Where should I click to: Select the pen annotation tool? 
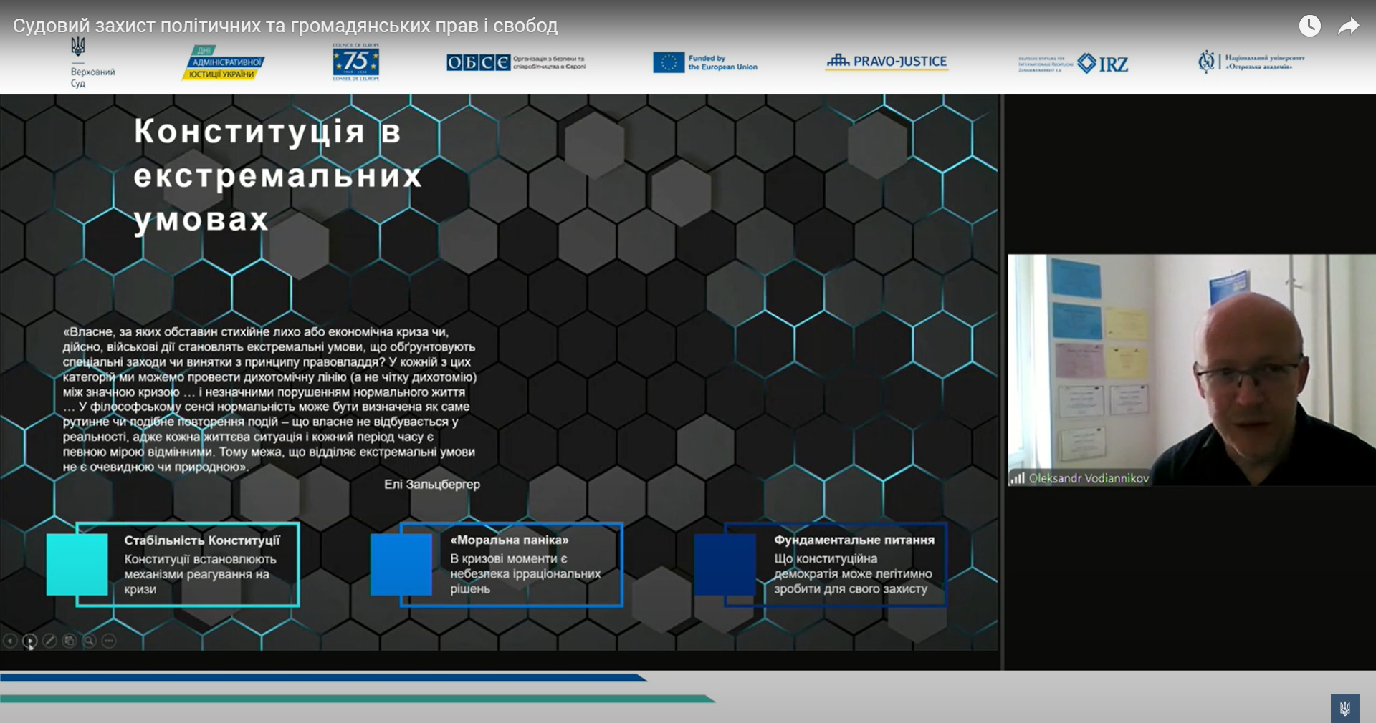[x=49, y=641]
